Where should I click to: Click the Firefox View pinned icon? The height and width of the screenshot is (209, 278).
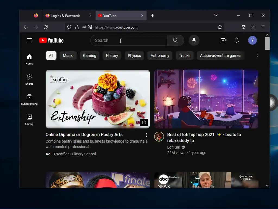coord(36,16)
